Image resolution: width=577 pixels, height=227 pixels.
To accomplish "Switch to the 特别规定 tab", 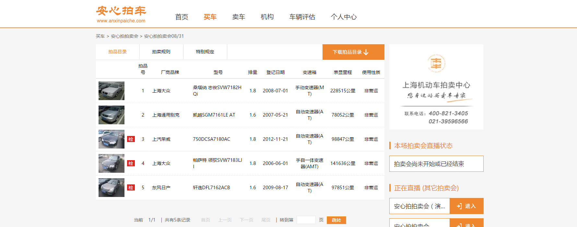I will 205,52.
